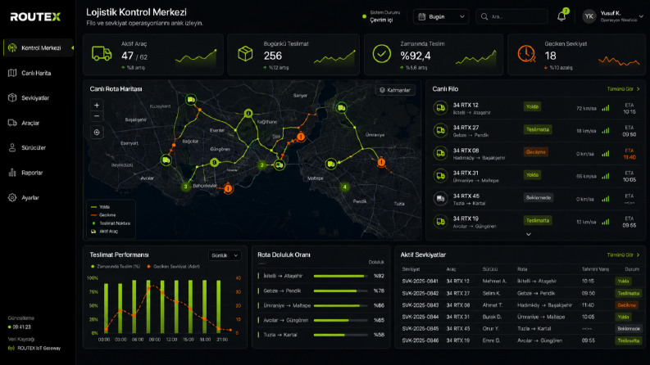Screen dimensions: 650x365
Task: Center map with the locate icon
Action: (97, 133)
